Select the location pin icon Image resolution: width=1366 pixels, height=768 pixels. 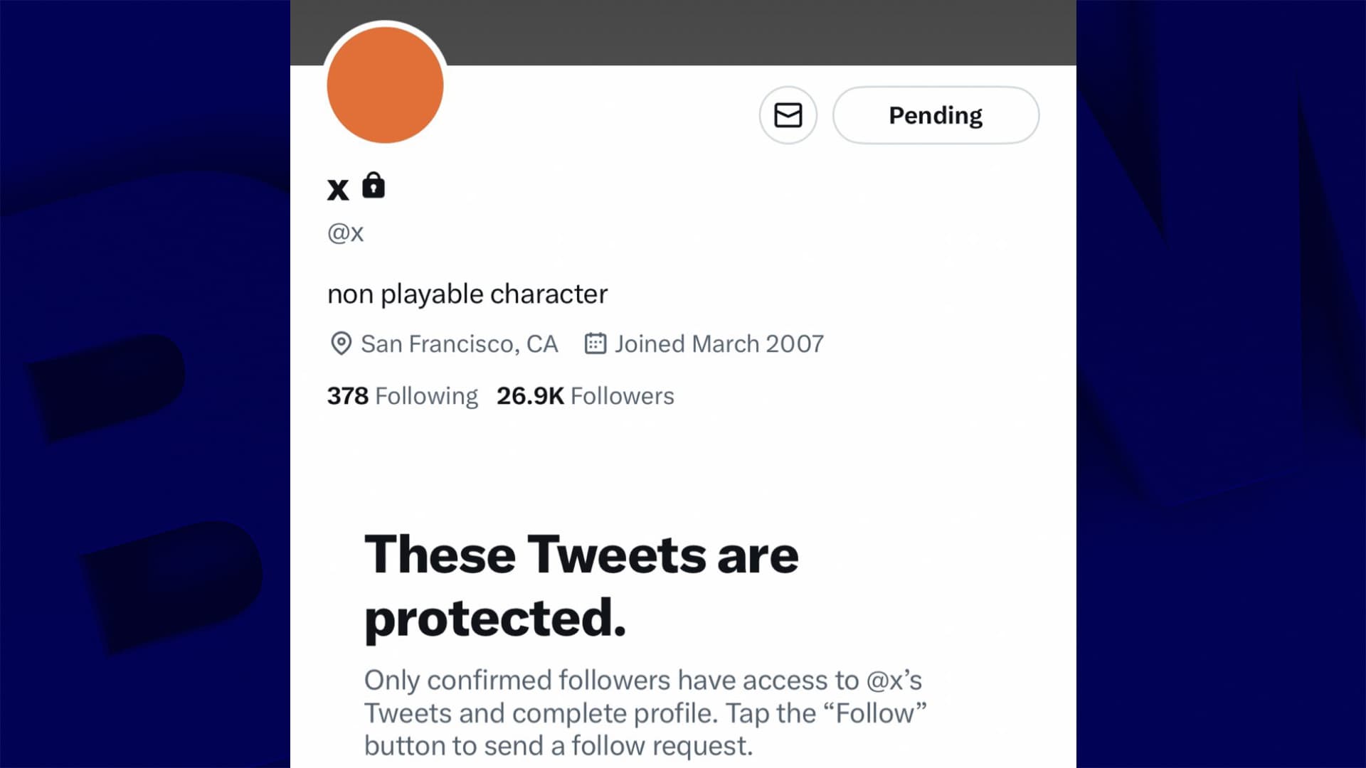[340, 343]
